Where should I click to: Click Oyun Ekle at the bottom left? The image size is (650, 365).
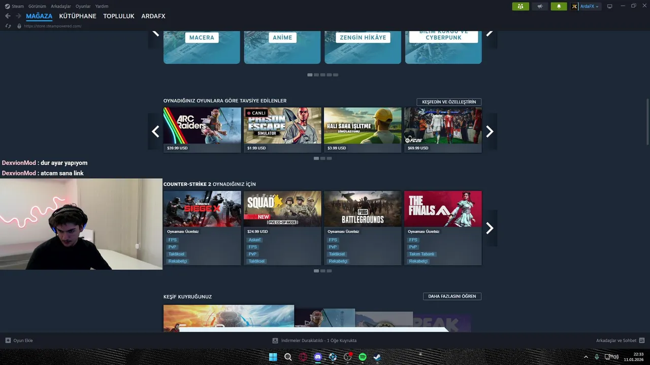[x=23, y=341]
